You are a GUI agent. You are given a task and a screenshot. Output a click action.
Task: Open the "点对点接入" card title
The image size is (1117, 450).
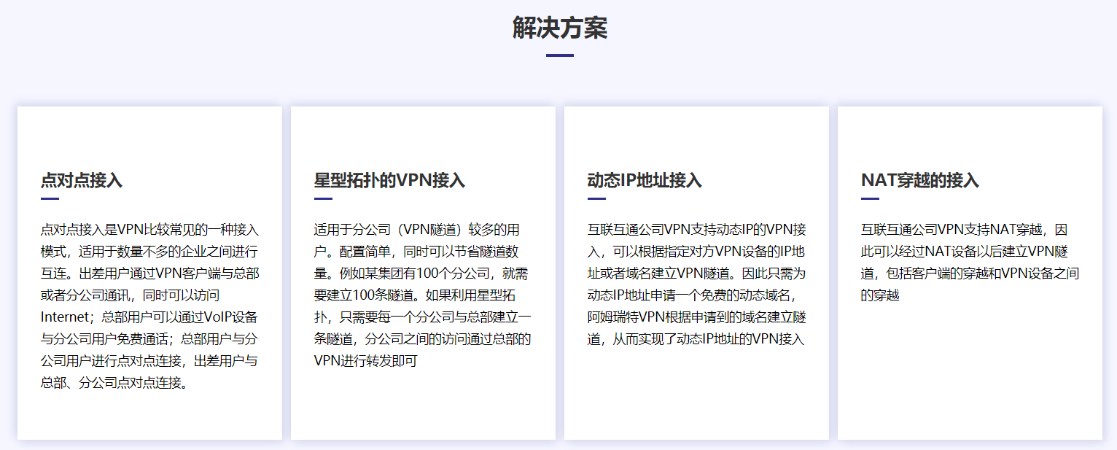pyautogui.click(x=82, y=180)
